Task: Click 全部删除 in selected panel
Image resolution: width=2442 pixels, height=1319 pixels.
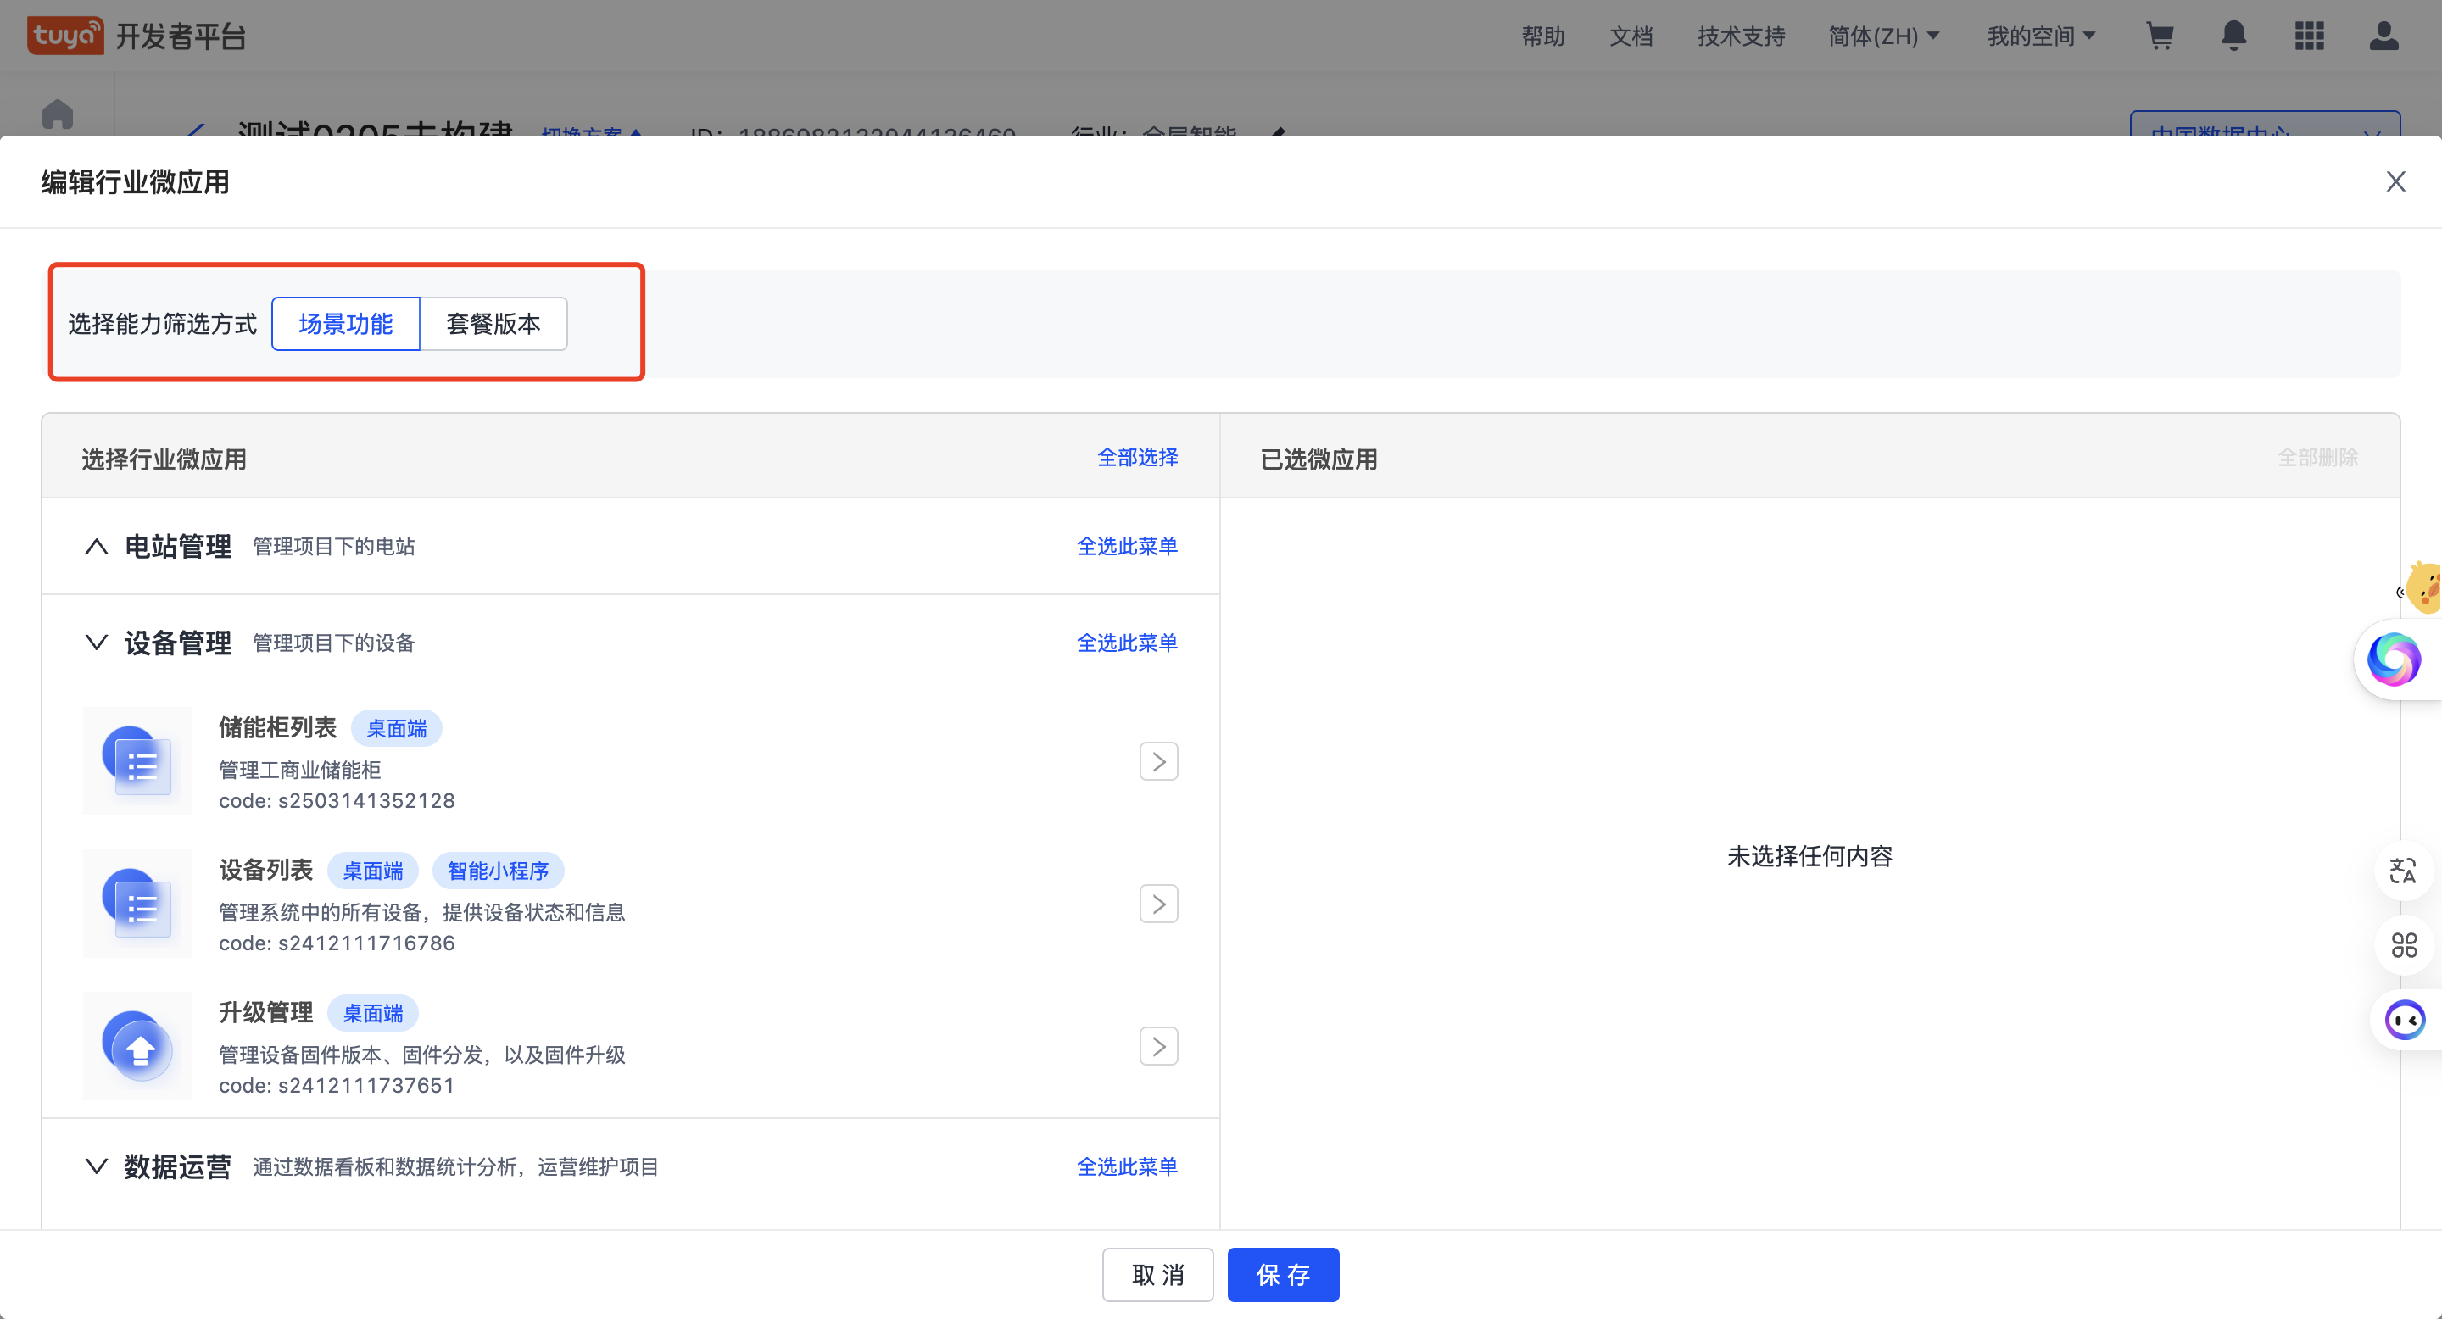Action: point(2317,458)
